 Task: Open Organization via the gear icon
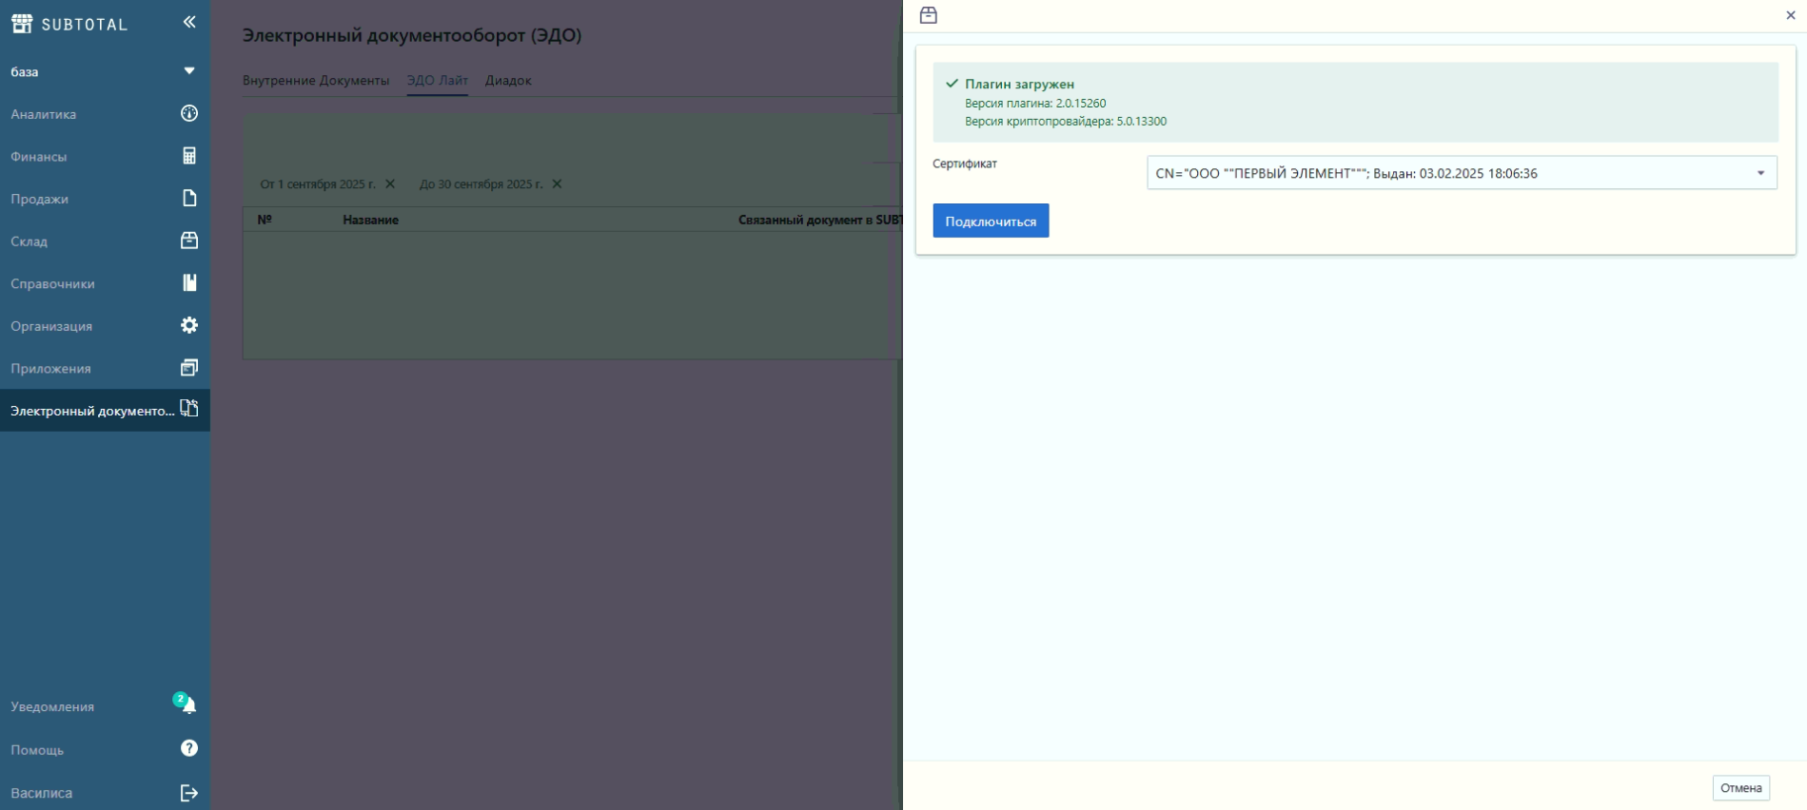click(189, 325)
